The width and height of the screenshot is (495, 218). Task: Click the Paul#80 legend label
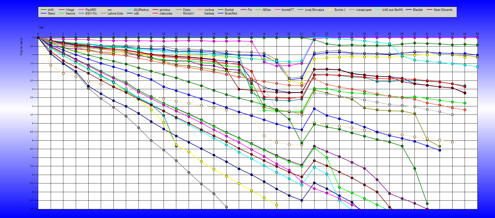91,10
